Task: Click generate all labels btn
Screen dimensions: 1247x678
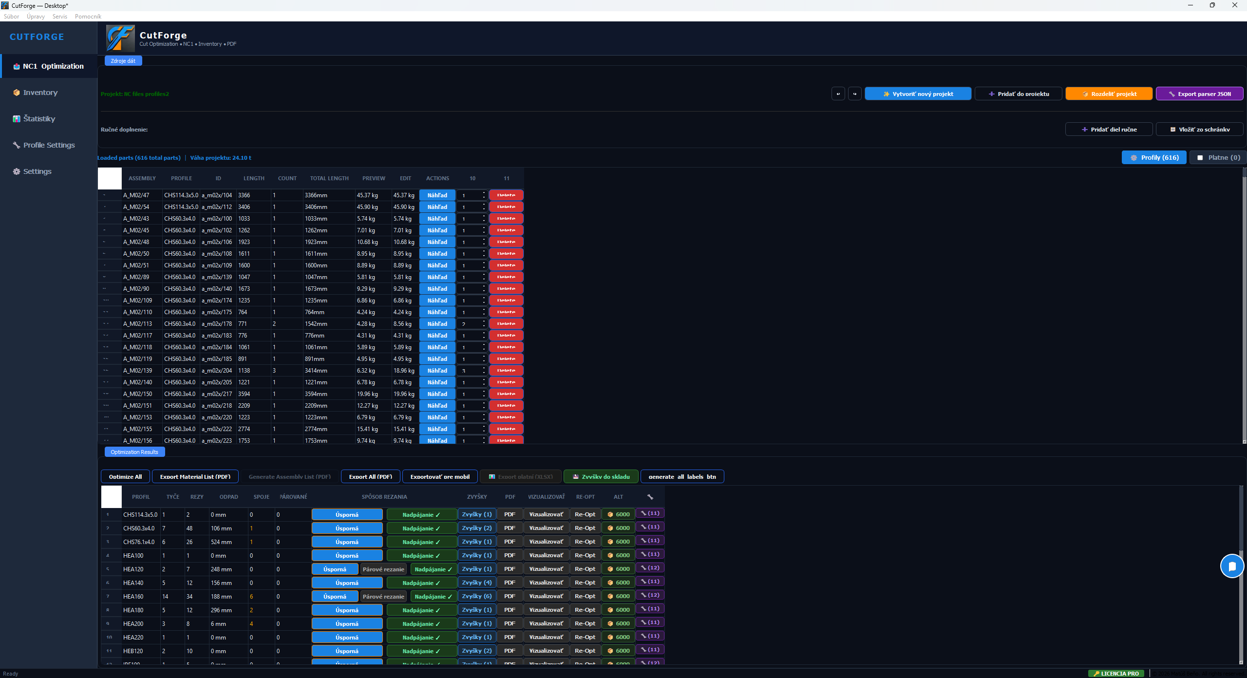Action: tap(682, 477)
